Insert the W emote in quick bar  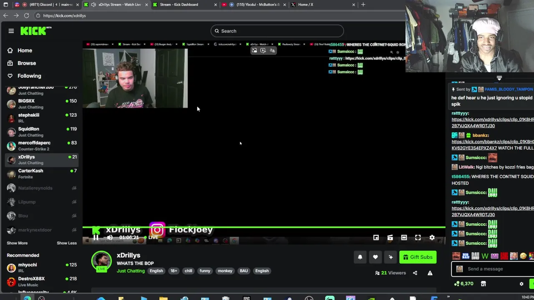tap(485, 256)
